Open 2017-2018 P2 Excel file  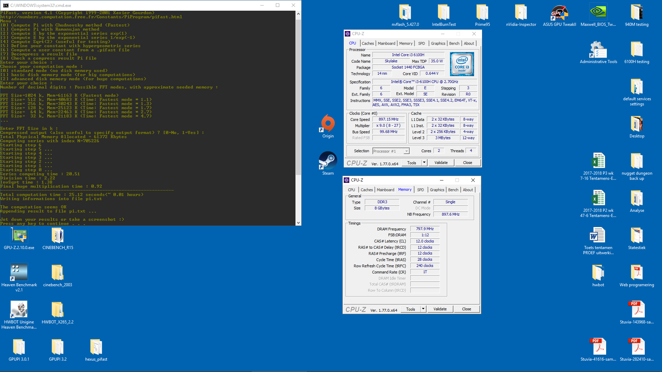(598, 204)
